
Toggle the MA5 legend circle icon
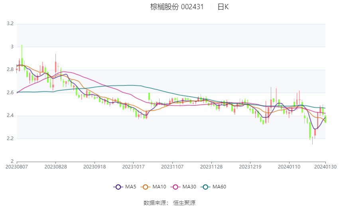click(x=118, y=187)
